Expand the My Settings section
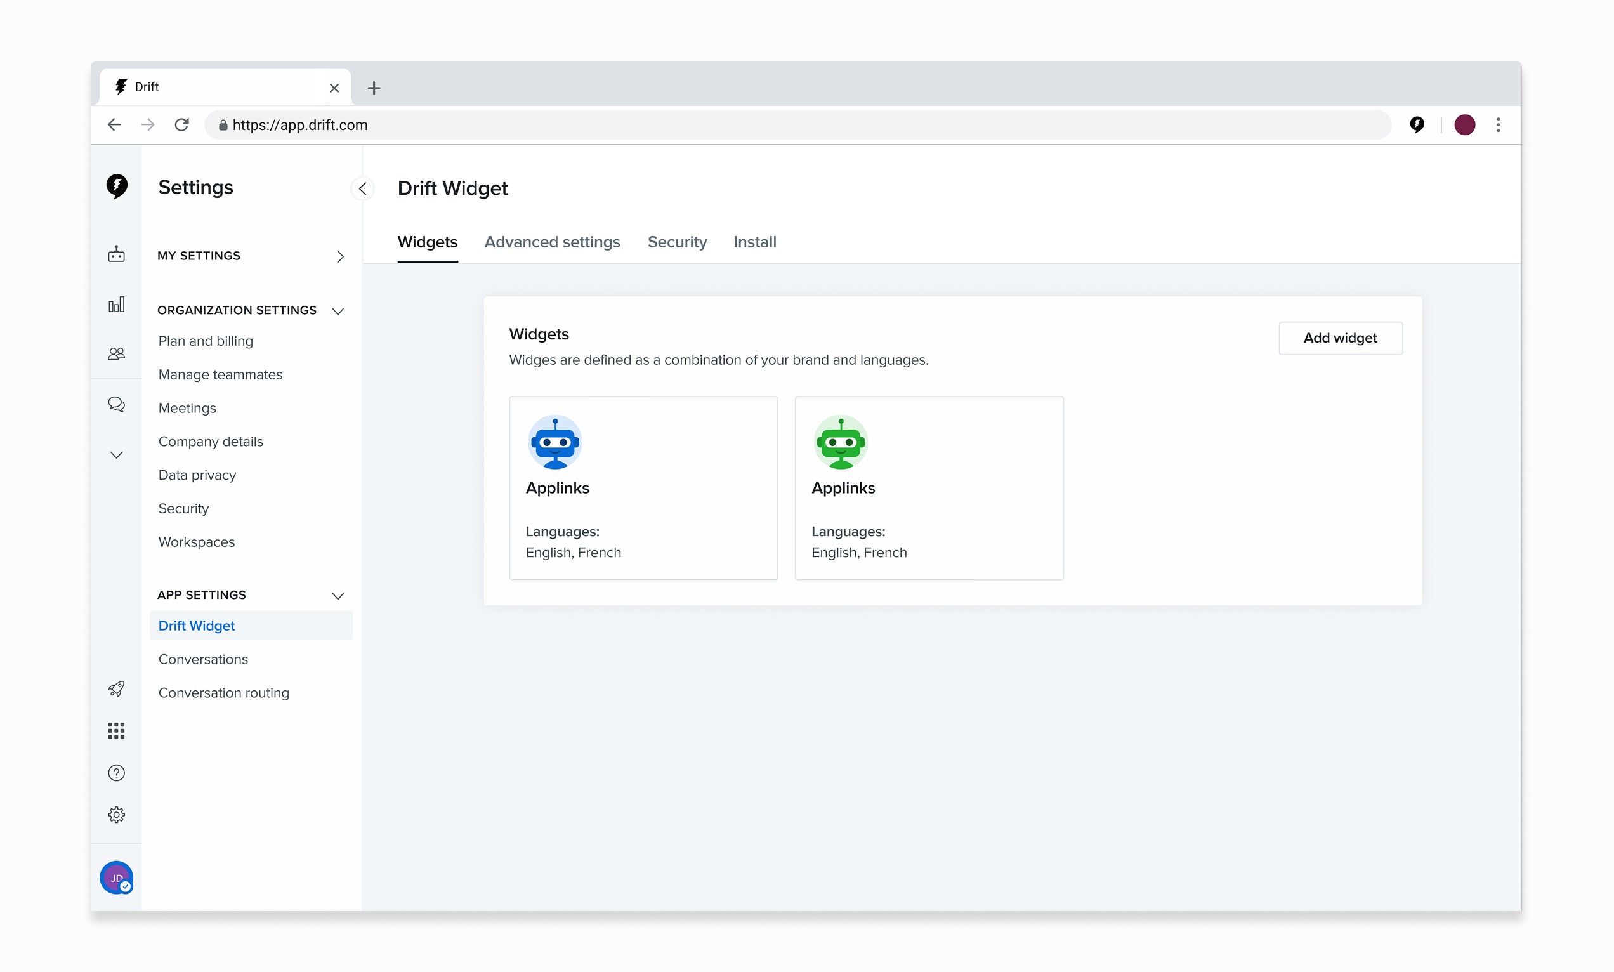The width and height of the screenshot is (1614, 972). pos(340,256)
